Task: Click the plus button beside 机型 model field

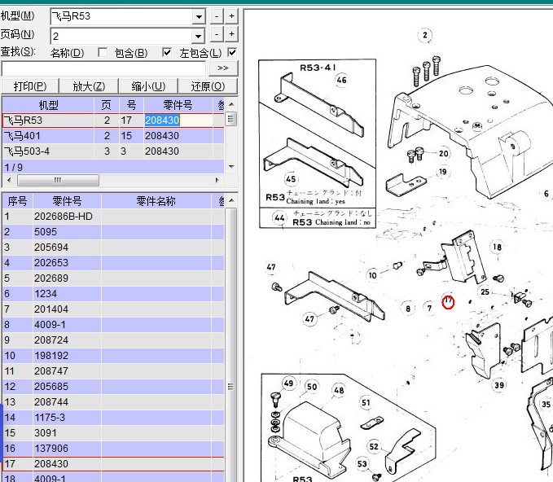Action: point(231,16)
